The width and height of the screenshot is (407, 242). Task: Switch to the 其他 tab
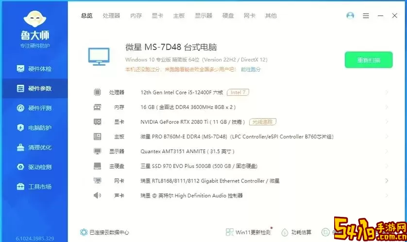coord(271,16)
